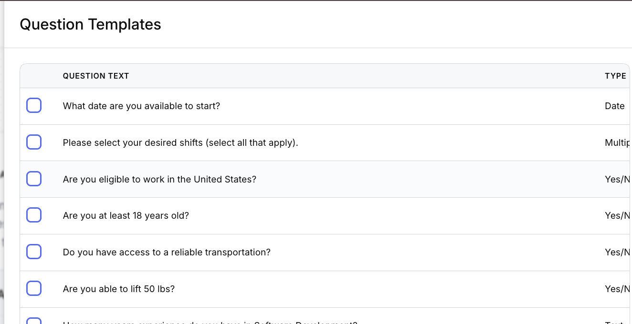Click the type cell for lift 50 lbs row
Screen dimensions: 632x324
(617, 289)
